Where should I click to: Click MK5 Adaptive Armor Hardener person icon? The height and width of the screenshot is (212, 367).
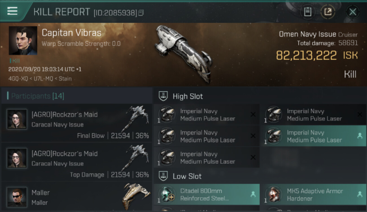pos(360,194)
